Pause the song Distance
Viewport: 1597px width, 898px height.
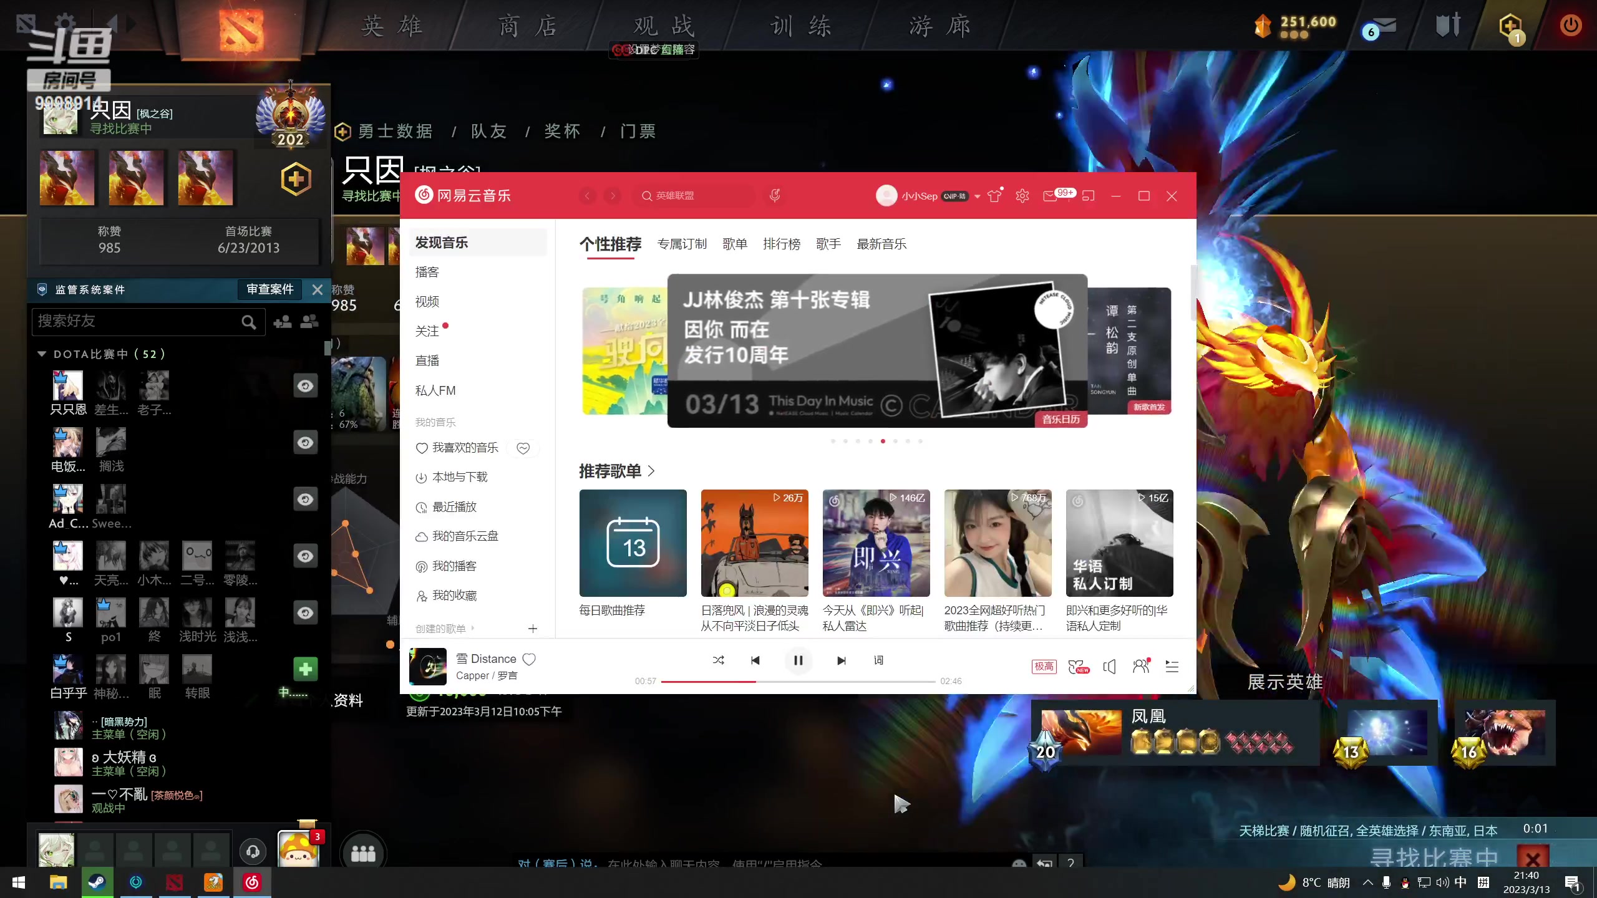coord(798,660)
